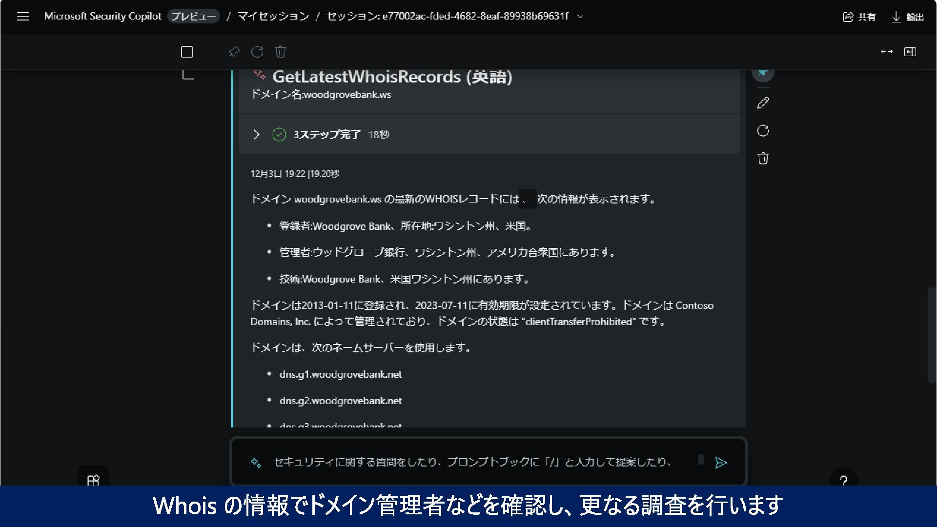Expand the 3ステップ完了 steps chevron

click(256, 135)
